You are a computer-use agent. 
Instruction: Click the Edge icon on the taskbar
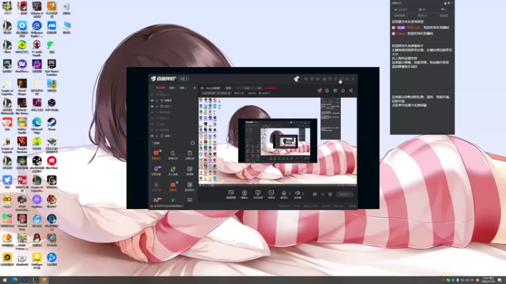(15, 280)
